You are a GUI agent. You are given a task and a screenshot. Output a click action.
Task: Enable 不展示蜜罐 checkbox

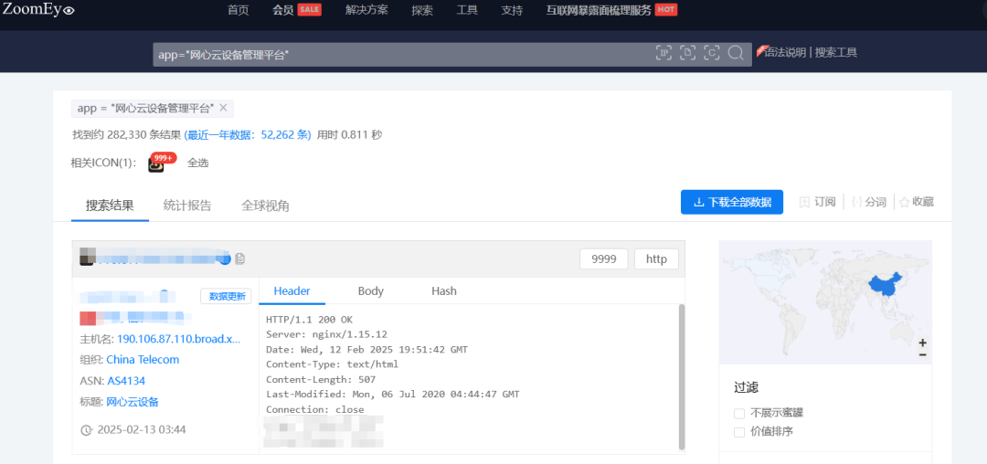point(739,414)
